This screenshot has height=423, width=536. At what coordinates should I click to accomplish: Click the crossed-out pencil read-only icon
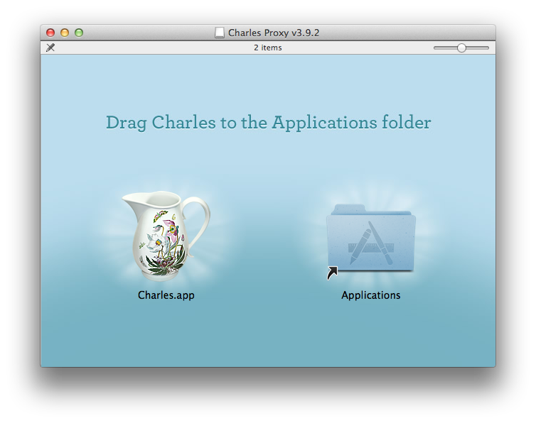(x=50, y=48)
